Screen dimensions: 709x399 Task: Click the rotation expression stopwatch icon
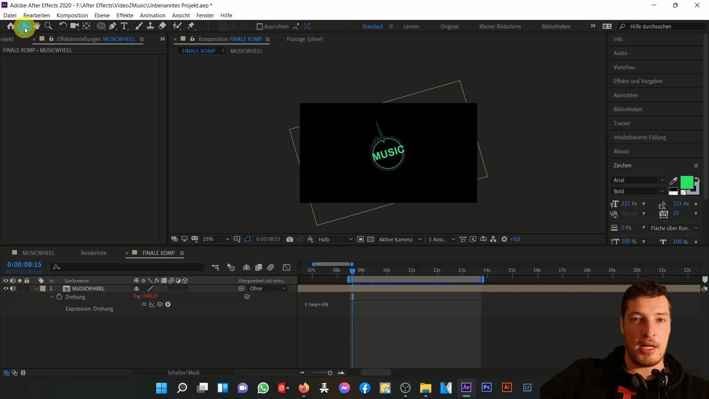(59, 297)
